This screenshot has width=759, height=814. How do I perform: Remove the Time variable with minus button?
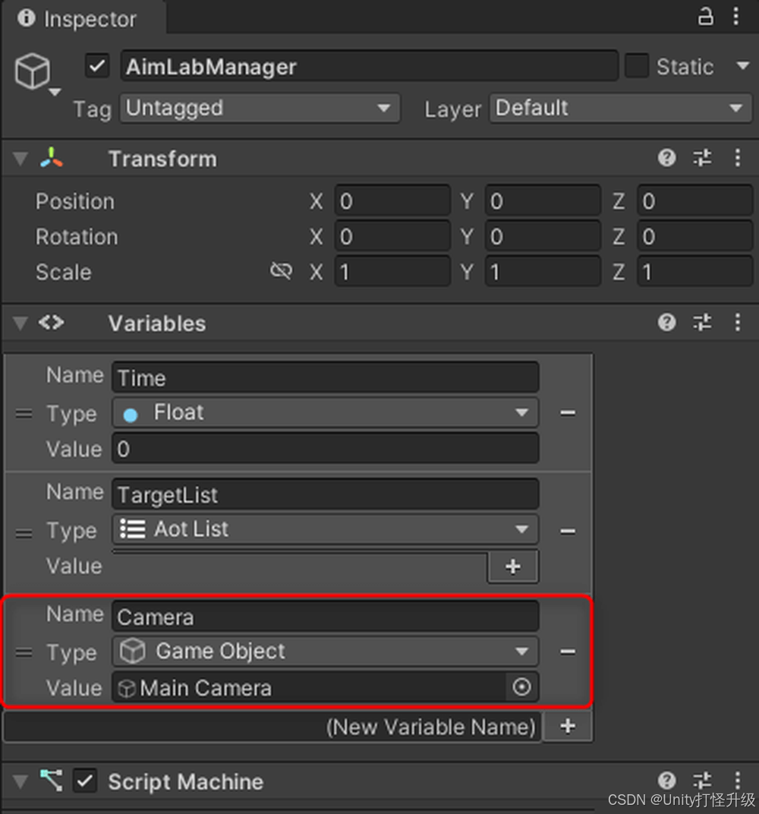(568, 413)
